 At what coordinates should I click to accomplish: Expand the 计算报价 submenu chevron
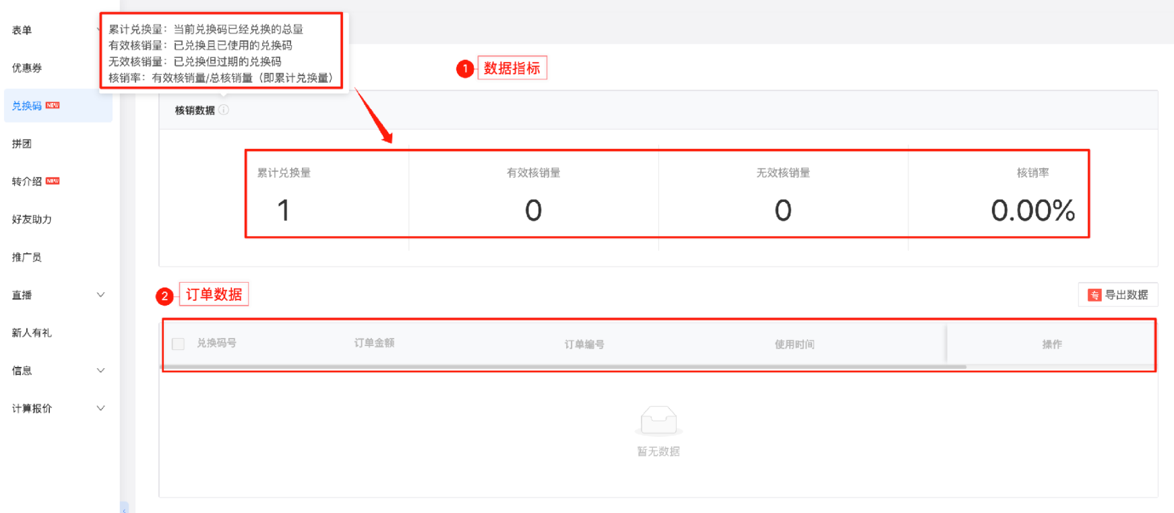click(100, 408)
